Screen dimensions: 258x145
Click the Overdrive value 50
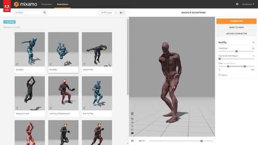(253, 48)
